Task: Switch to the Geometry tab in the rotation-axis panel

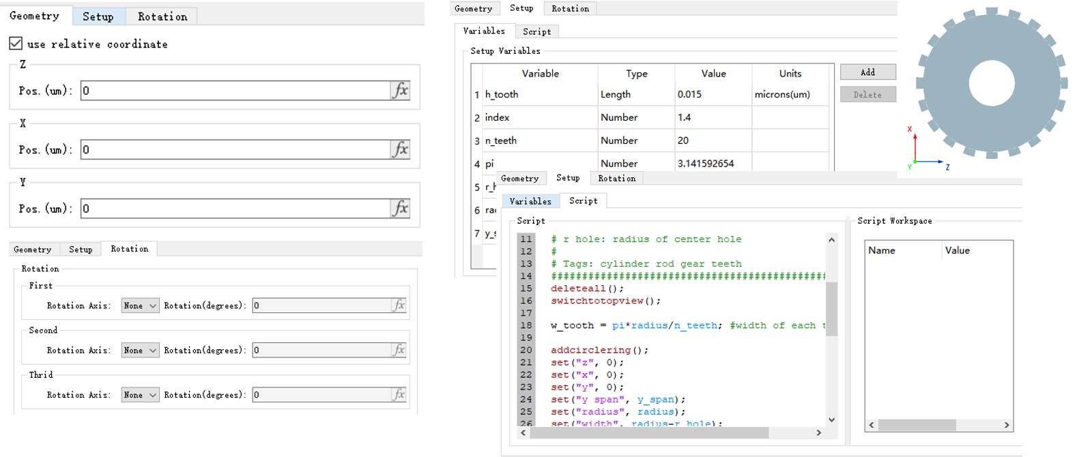Action: pos(33,250)
